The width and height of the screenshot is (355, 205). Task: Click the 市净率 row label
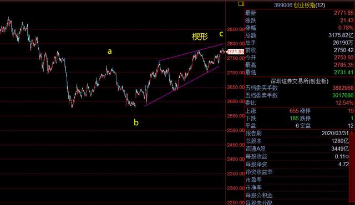click(x=254, y=188)
